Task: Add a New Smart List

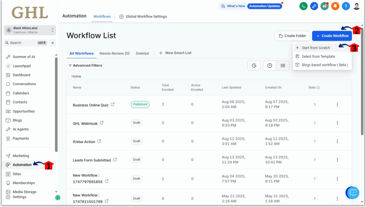Action: pyautogui.click(x=175, y=53)
